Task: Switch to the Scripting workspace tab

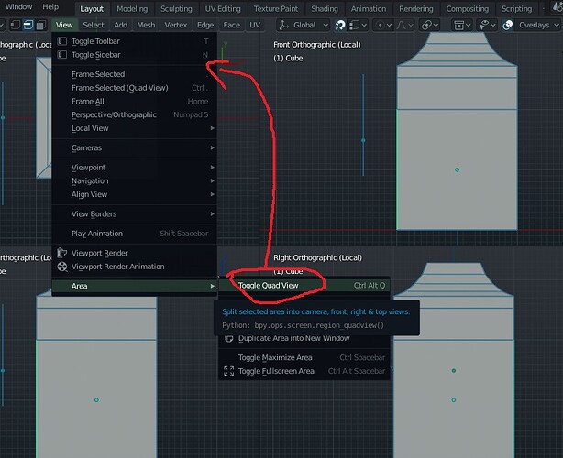Action: click(516, 9)
